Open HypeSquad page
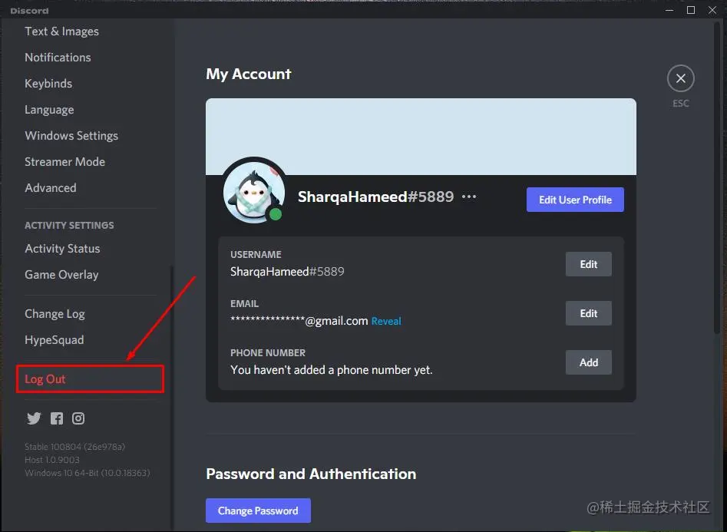The height and width of the screenshot is (532, 727). point(55,340)
